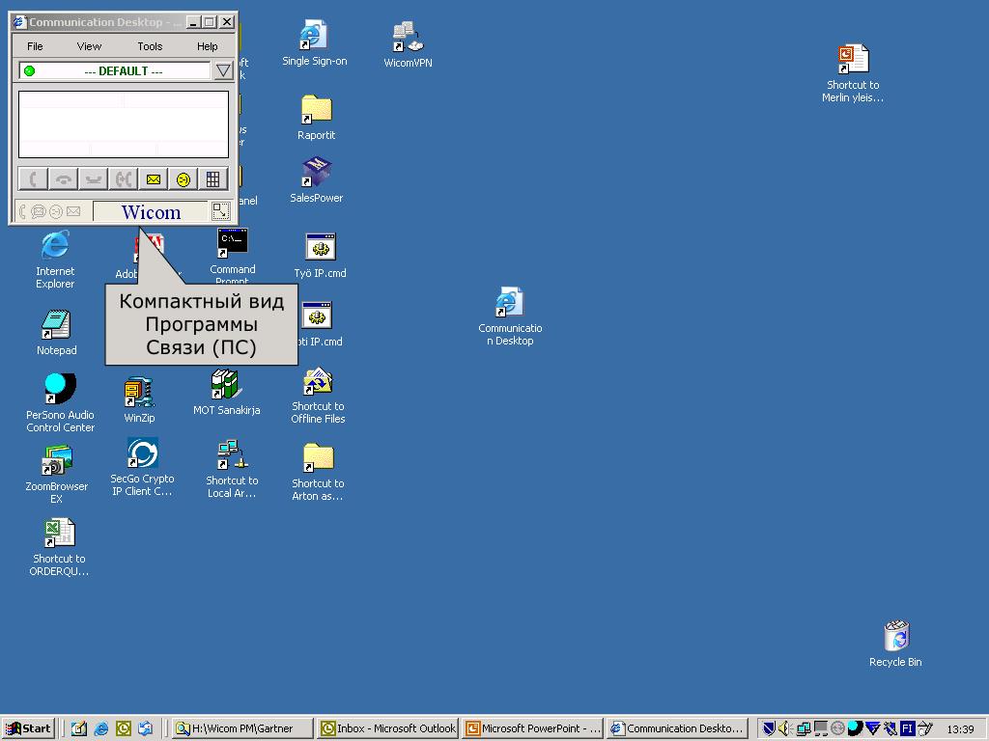The width and height of the screenshot is (989, 741).
Task: Switch to Inbox - Microsoft Outlook taskbar button
Action: click(388, 728)
